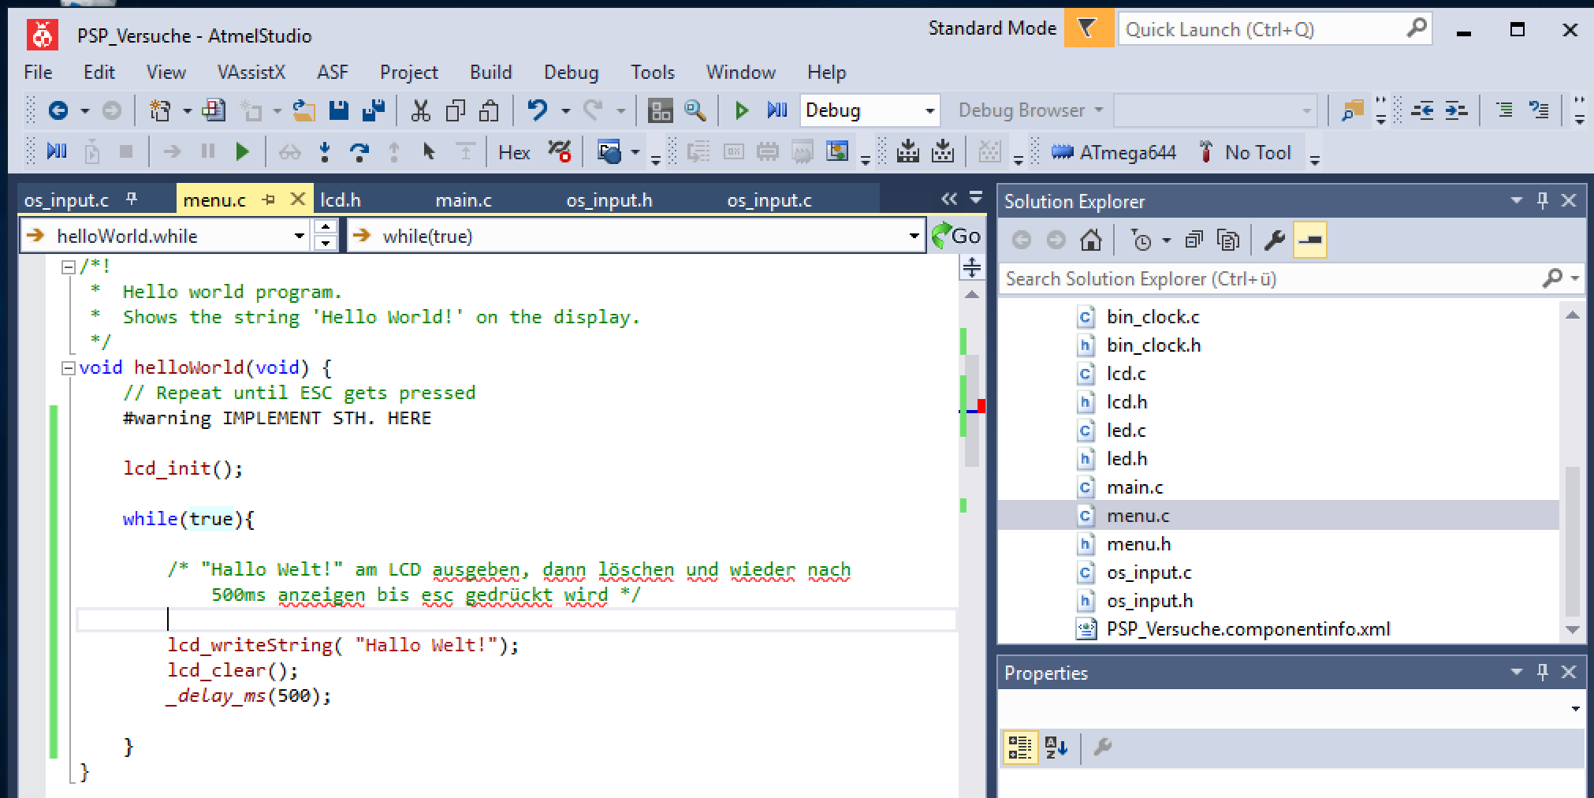This screenshot has width=1594, height=798.
Task: Click the Undo arrow icon
Action: tap(538, 110)
